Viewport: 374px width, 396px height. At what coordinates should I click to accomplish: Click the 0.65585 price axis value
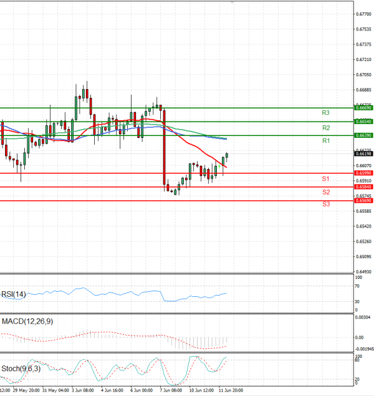(x=363, y=211)
